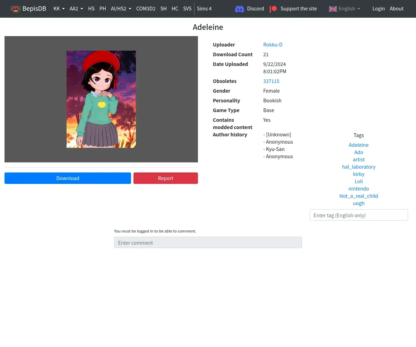Go to the HS section
This screenshot has height=347, width=416.
pyautogui.click(x=91, y=9)
